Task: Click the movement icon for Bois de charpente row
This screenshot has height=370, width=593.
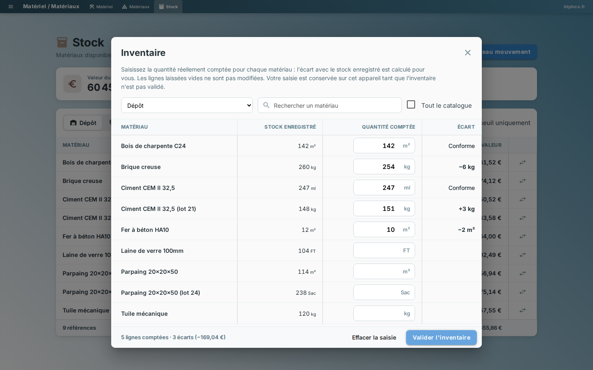Action: [523, 162]
